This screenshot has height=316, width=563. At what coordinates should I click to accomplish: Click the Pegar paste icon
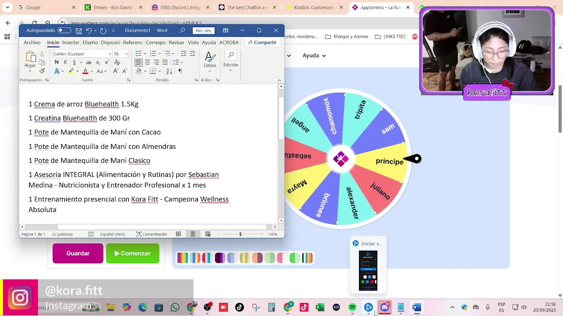click(30, 57)
